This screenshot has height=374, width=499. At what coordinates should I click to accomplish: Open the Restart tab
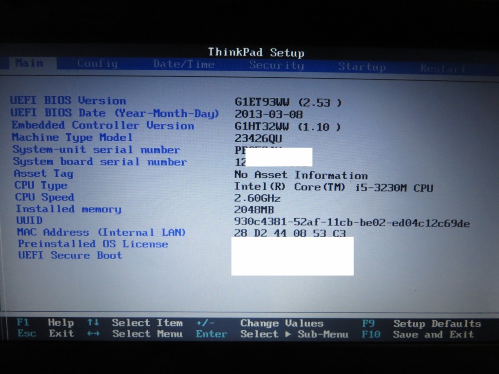click(442, 68)
